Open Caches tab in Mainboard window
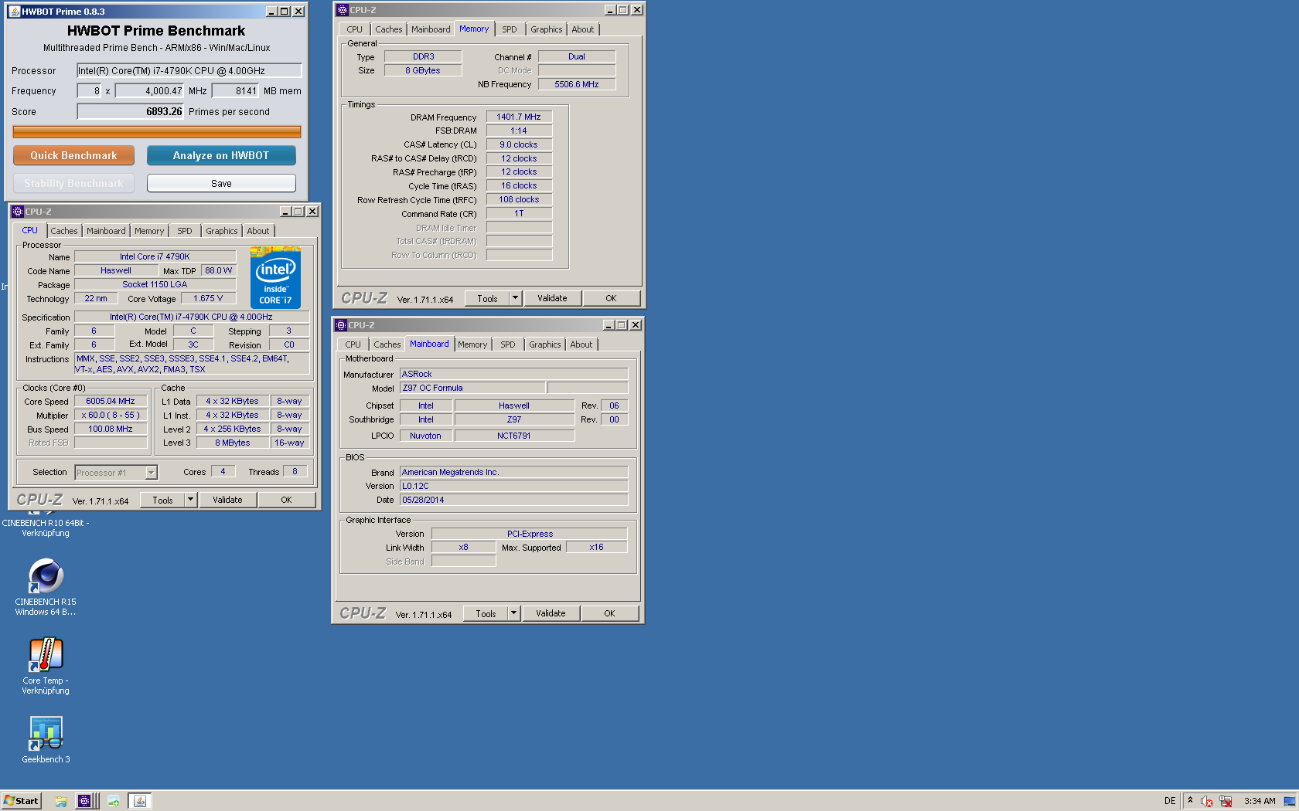The image size is (1299, 811). coord(387,344)
